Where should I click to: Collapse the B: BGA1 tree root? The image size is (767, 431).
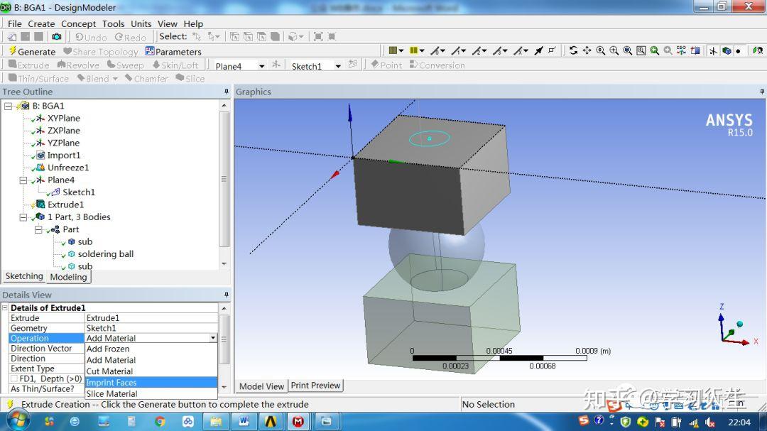click(8, 106)
